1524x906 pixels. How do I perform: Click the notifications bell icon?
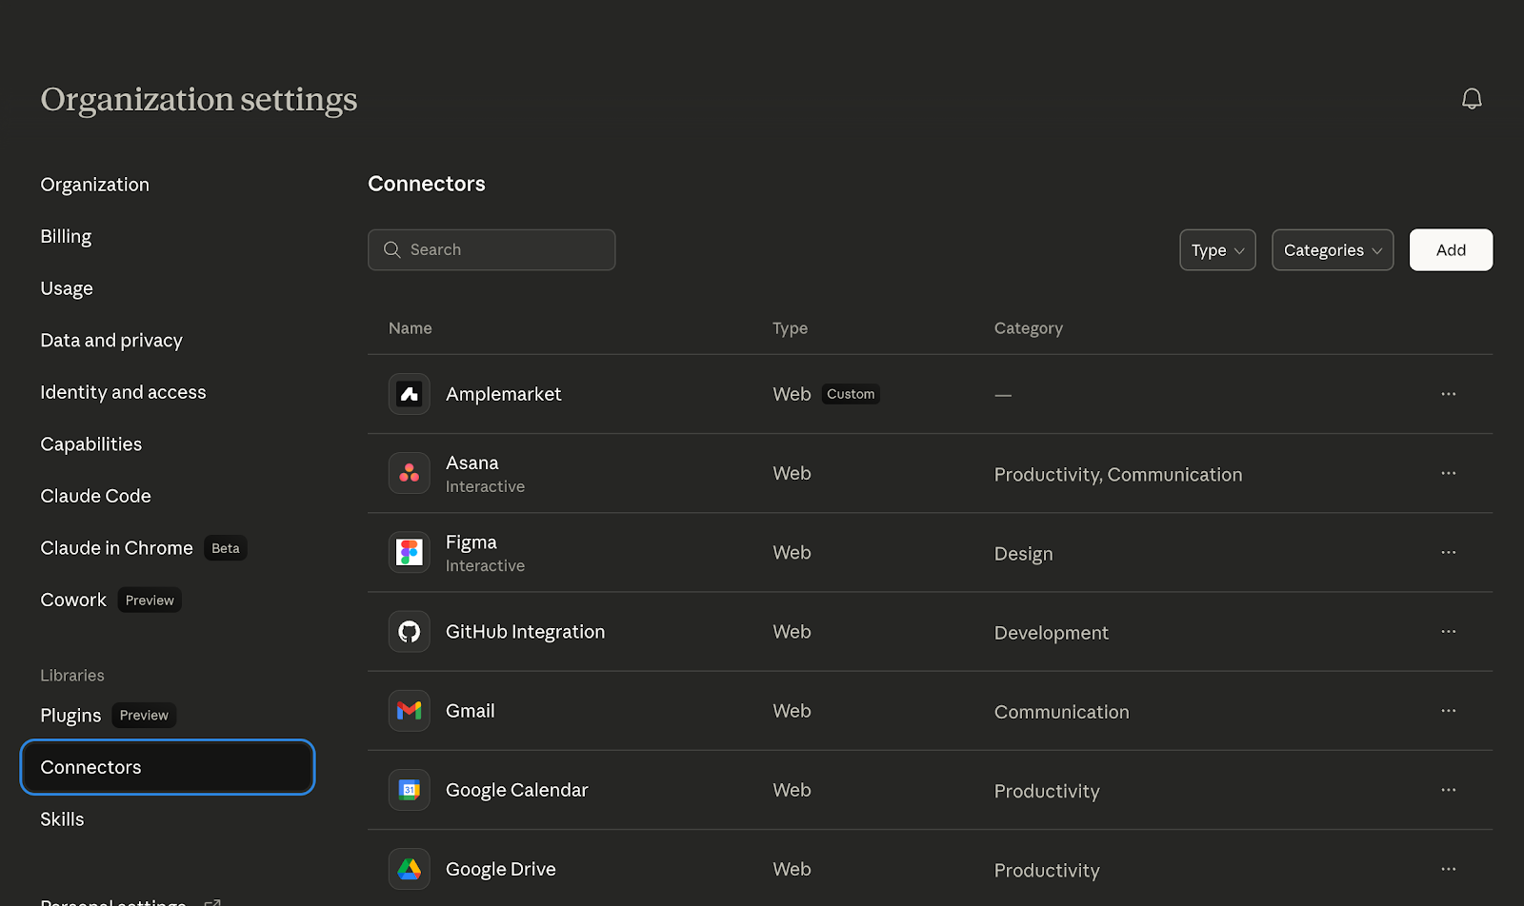click(x=1472, y=99)
